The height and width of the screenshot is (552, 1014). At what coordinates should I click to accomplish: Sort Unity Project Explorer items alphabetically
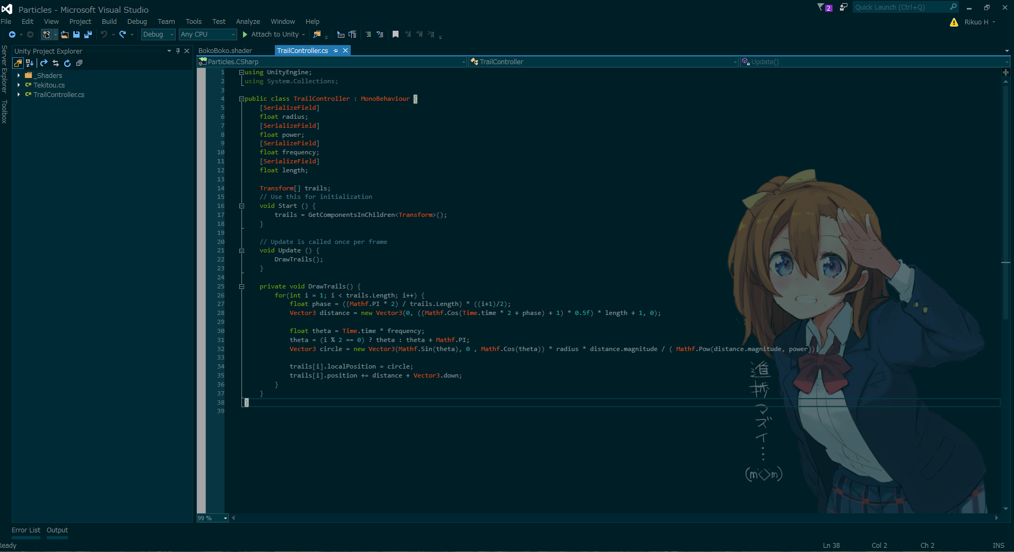(30, 63)
